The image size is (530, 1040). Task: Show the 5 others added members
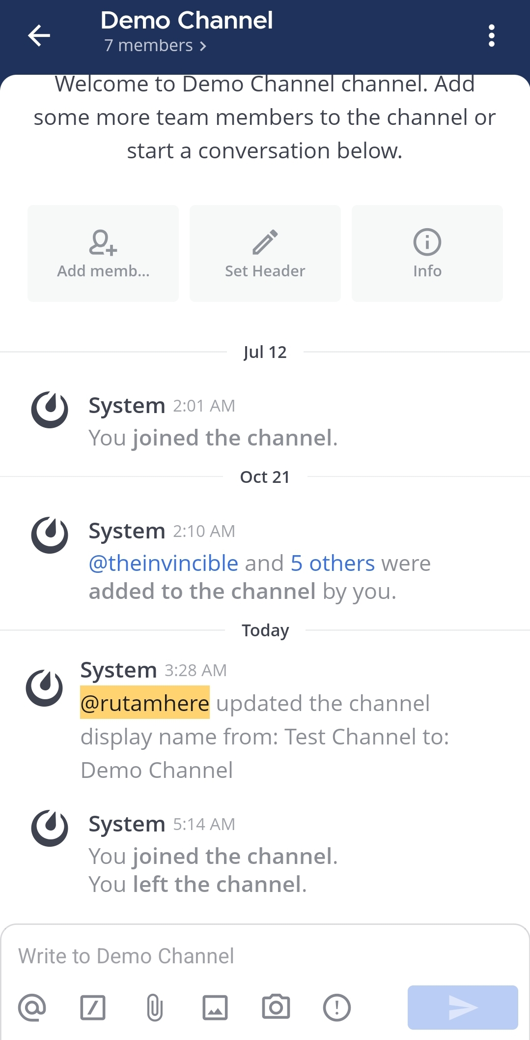click(x=333, y=564)
